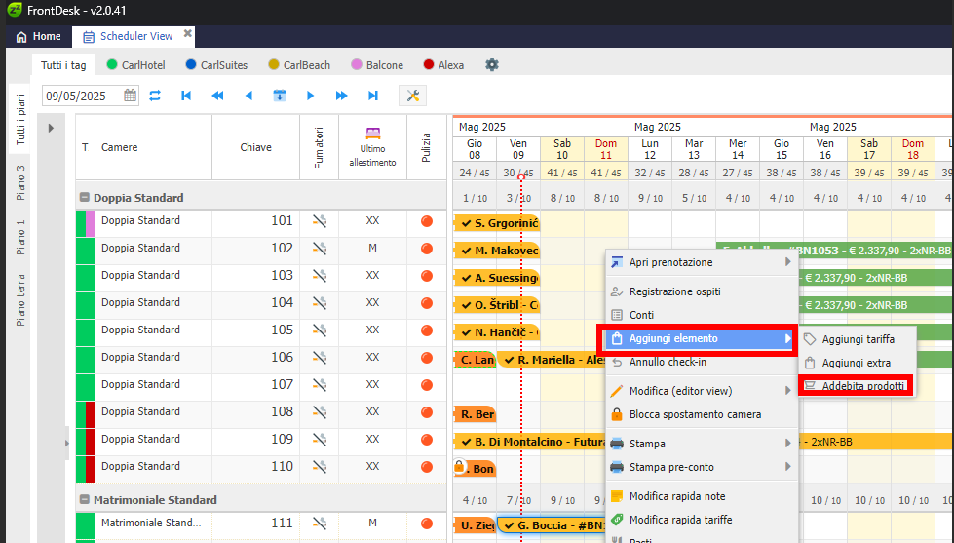954x543 pixels.
Task: Choose Annullo check-in
Action: (703, 362)
